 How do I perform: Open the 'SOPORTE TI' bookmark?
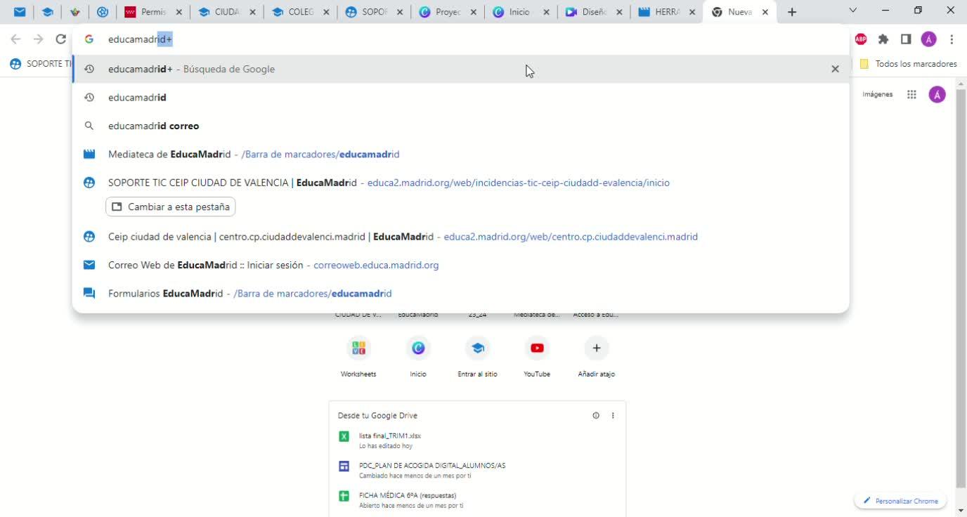tap(41, 64)
